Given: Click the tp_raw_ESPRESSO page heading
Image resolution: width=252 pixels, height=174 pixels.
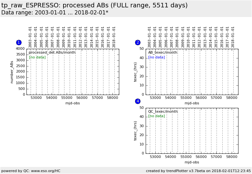Looking at the screenshot, I should click(94, 5).
